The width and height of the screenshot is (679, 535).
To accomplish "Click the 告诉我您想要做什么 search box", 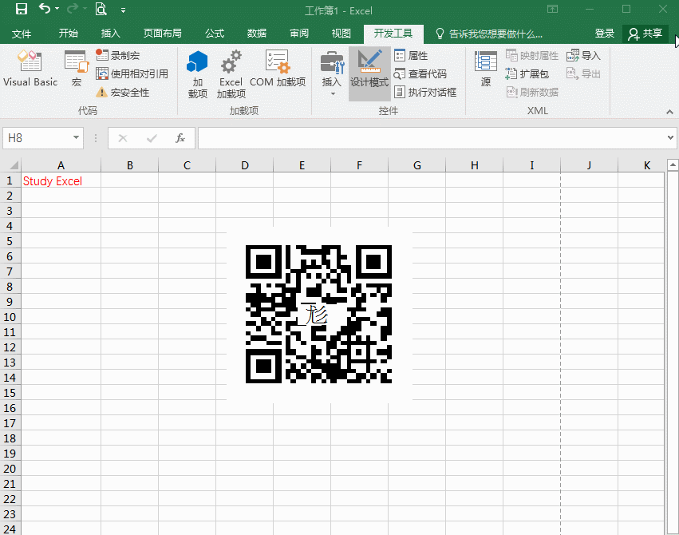I will click(x=488, y=34).
